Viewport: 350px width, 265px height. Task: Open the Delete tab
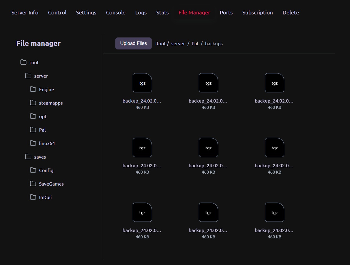[x=291, y=13]
